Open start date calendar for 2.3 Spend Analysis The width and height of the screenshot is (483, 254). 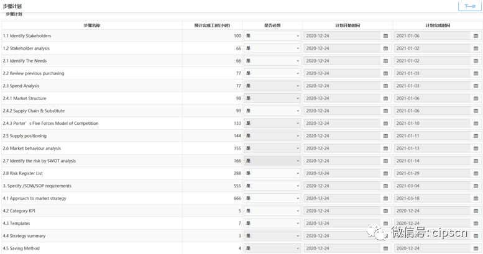click(385, 86)
